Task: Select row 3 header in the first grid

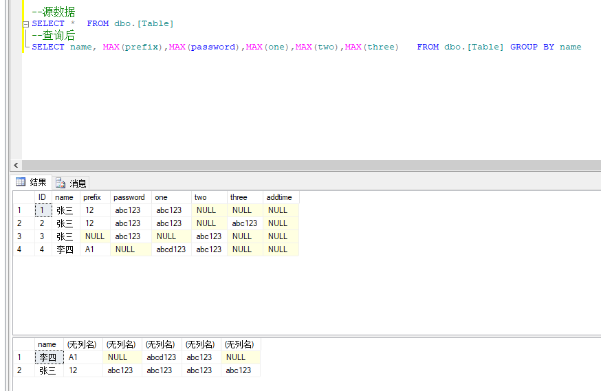Action: (24, 236)
